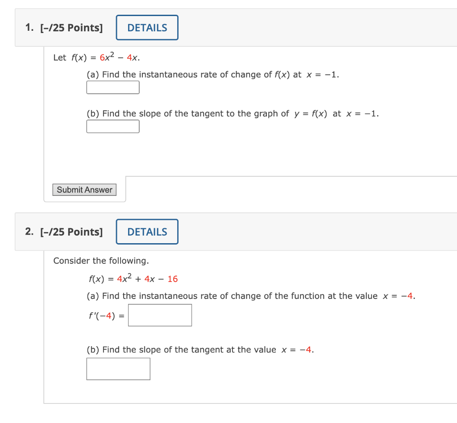Open DETAILS for question 1
The height and width of the screenshot is (423, 457).
(x=147, y=27)
